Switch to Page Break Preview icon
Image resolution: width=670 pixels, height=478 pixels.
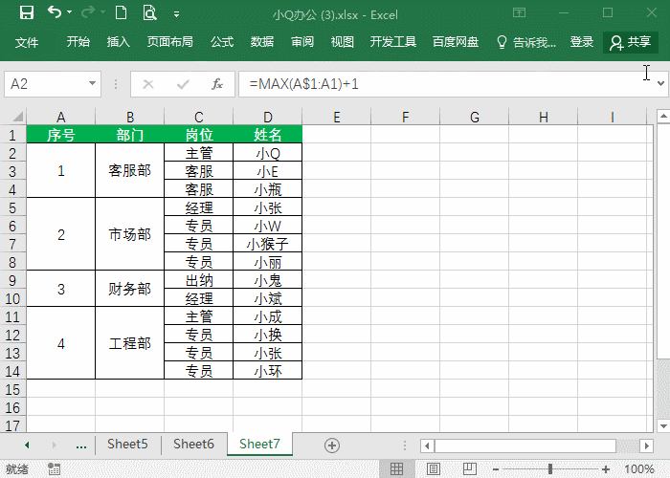(470, 469)
